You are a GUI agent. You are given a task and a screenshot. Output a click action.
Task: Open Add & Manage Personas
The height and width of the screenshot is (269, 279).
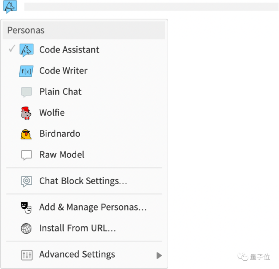pyautogui.click(x=93, y=207)
